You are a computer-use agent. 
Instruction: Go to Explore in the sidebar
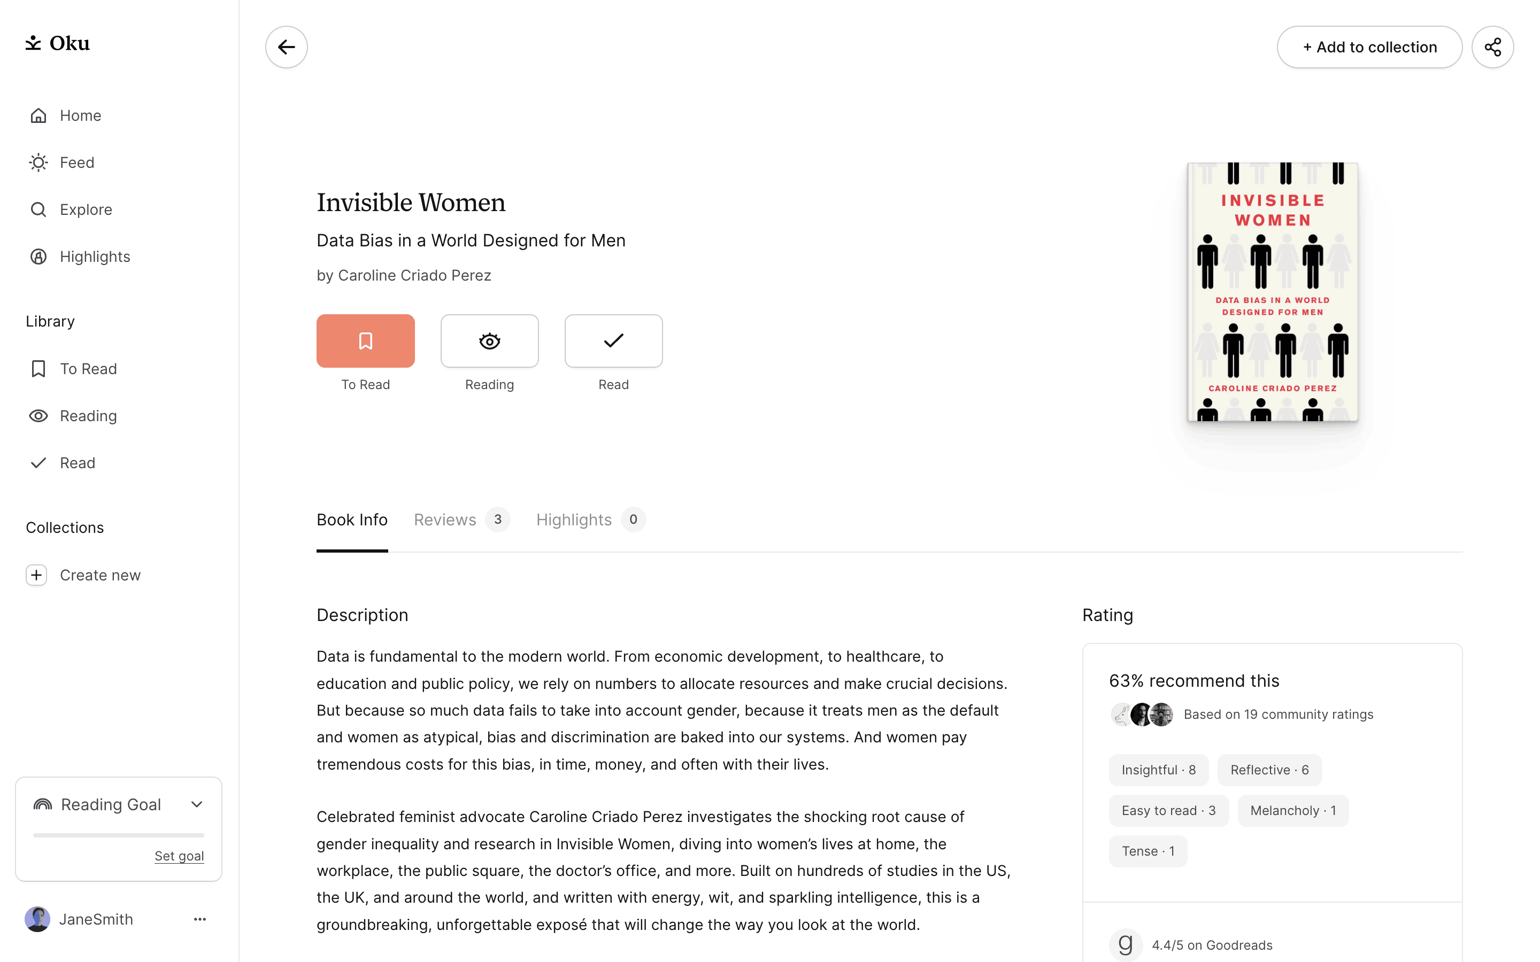pos(85,210)
